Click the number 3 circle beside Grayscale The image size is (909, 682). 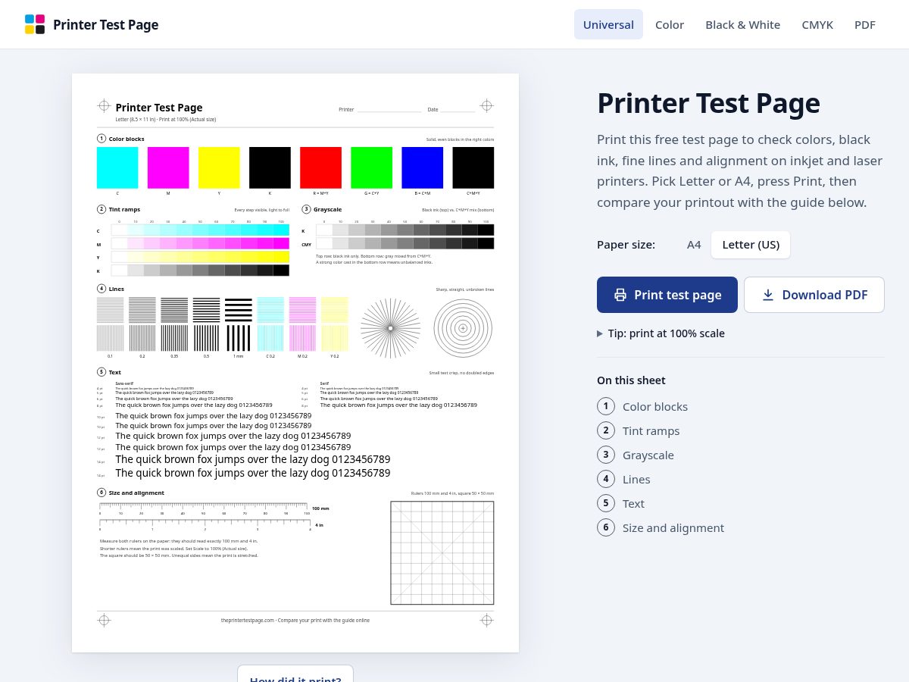click(x=606, y=455)
